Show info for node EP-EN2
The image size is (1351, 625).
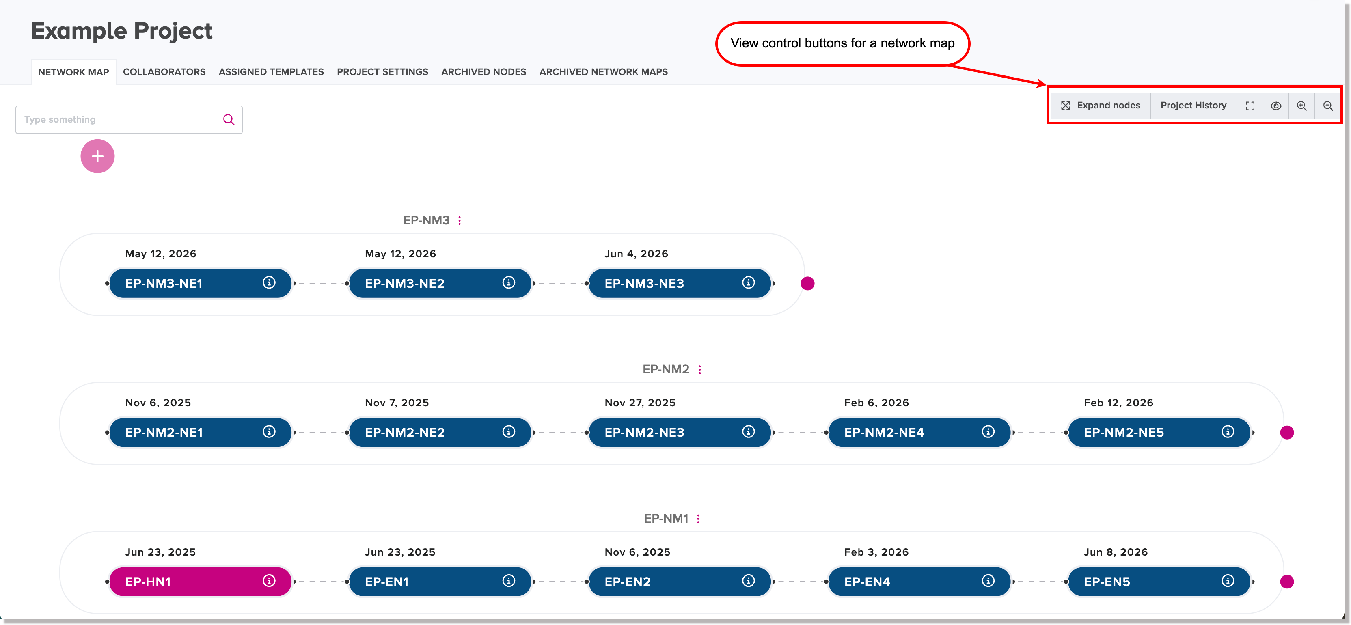click(749, 581)
